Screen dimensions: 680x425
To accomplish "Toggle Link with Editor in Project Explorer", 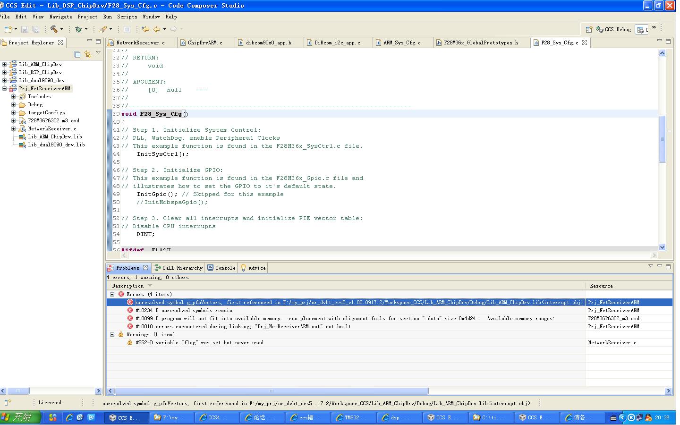I will [x=88, y=54].
